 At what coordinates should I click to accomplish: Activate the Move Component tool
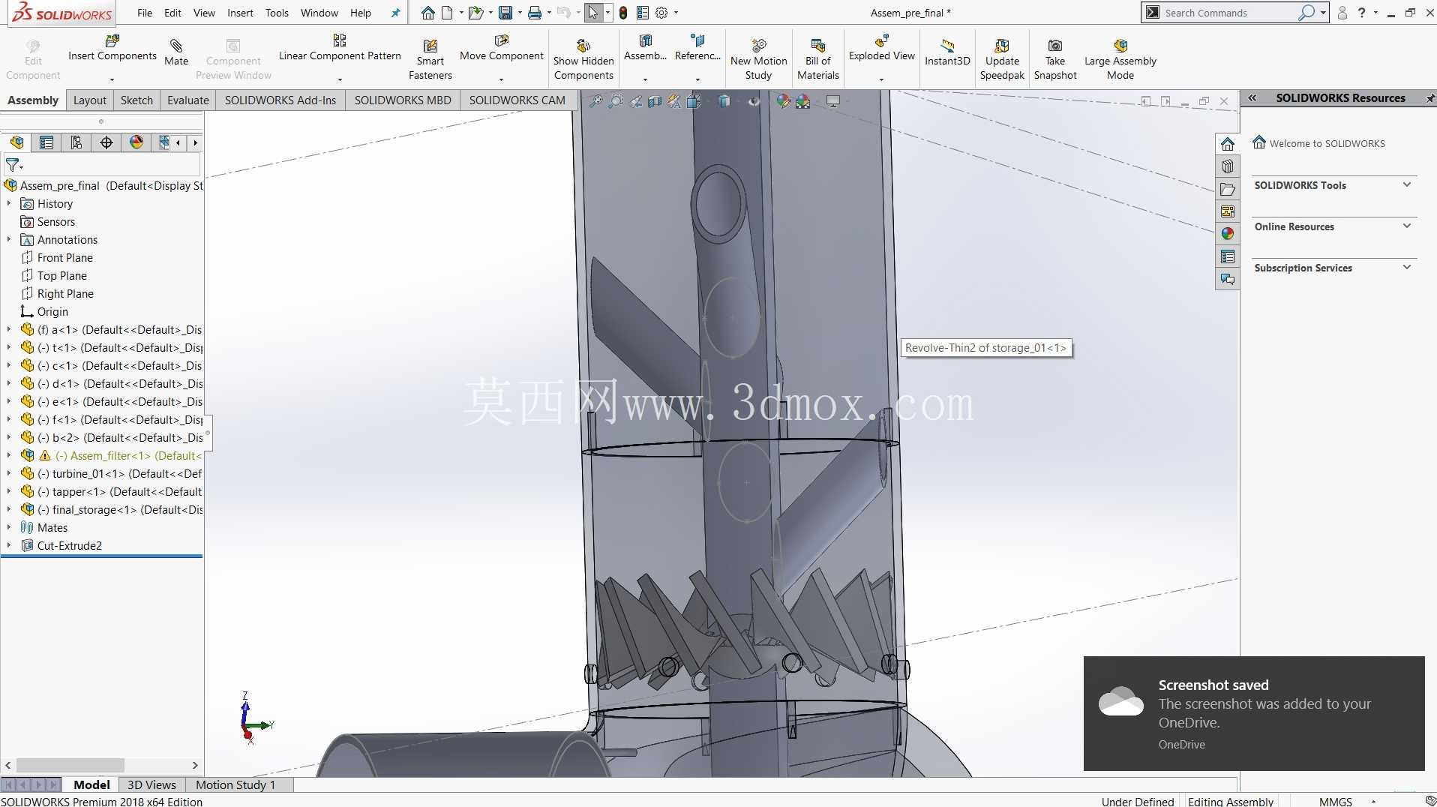(501, 49)
